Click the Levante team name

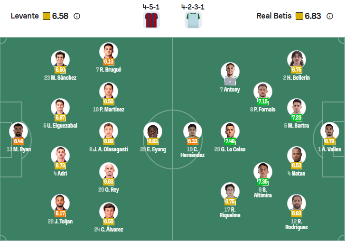point(25,16)
